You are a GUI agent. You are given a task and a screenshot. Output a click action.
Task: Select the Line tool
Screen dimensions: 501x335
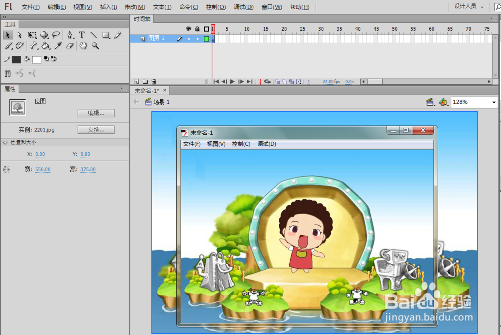click(93, 35)
